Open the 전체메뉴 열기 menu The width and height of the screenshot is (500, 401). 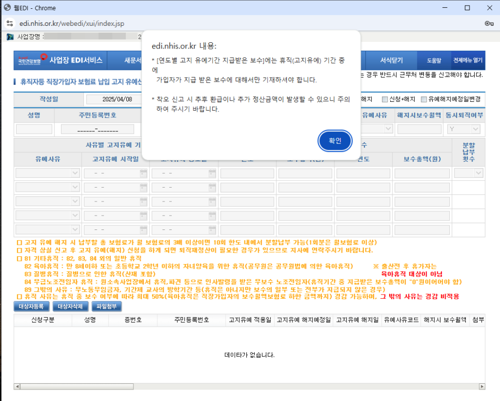pyautogui.click(x=467, y=60)
